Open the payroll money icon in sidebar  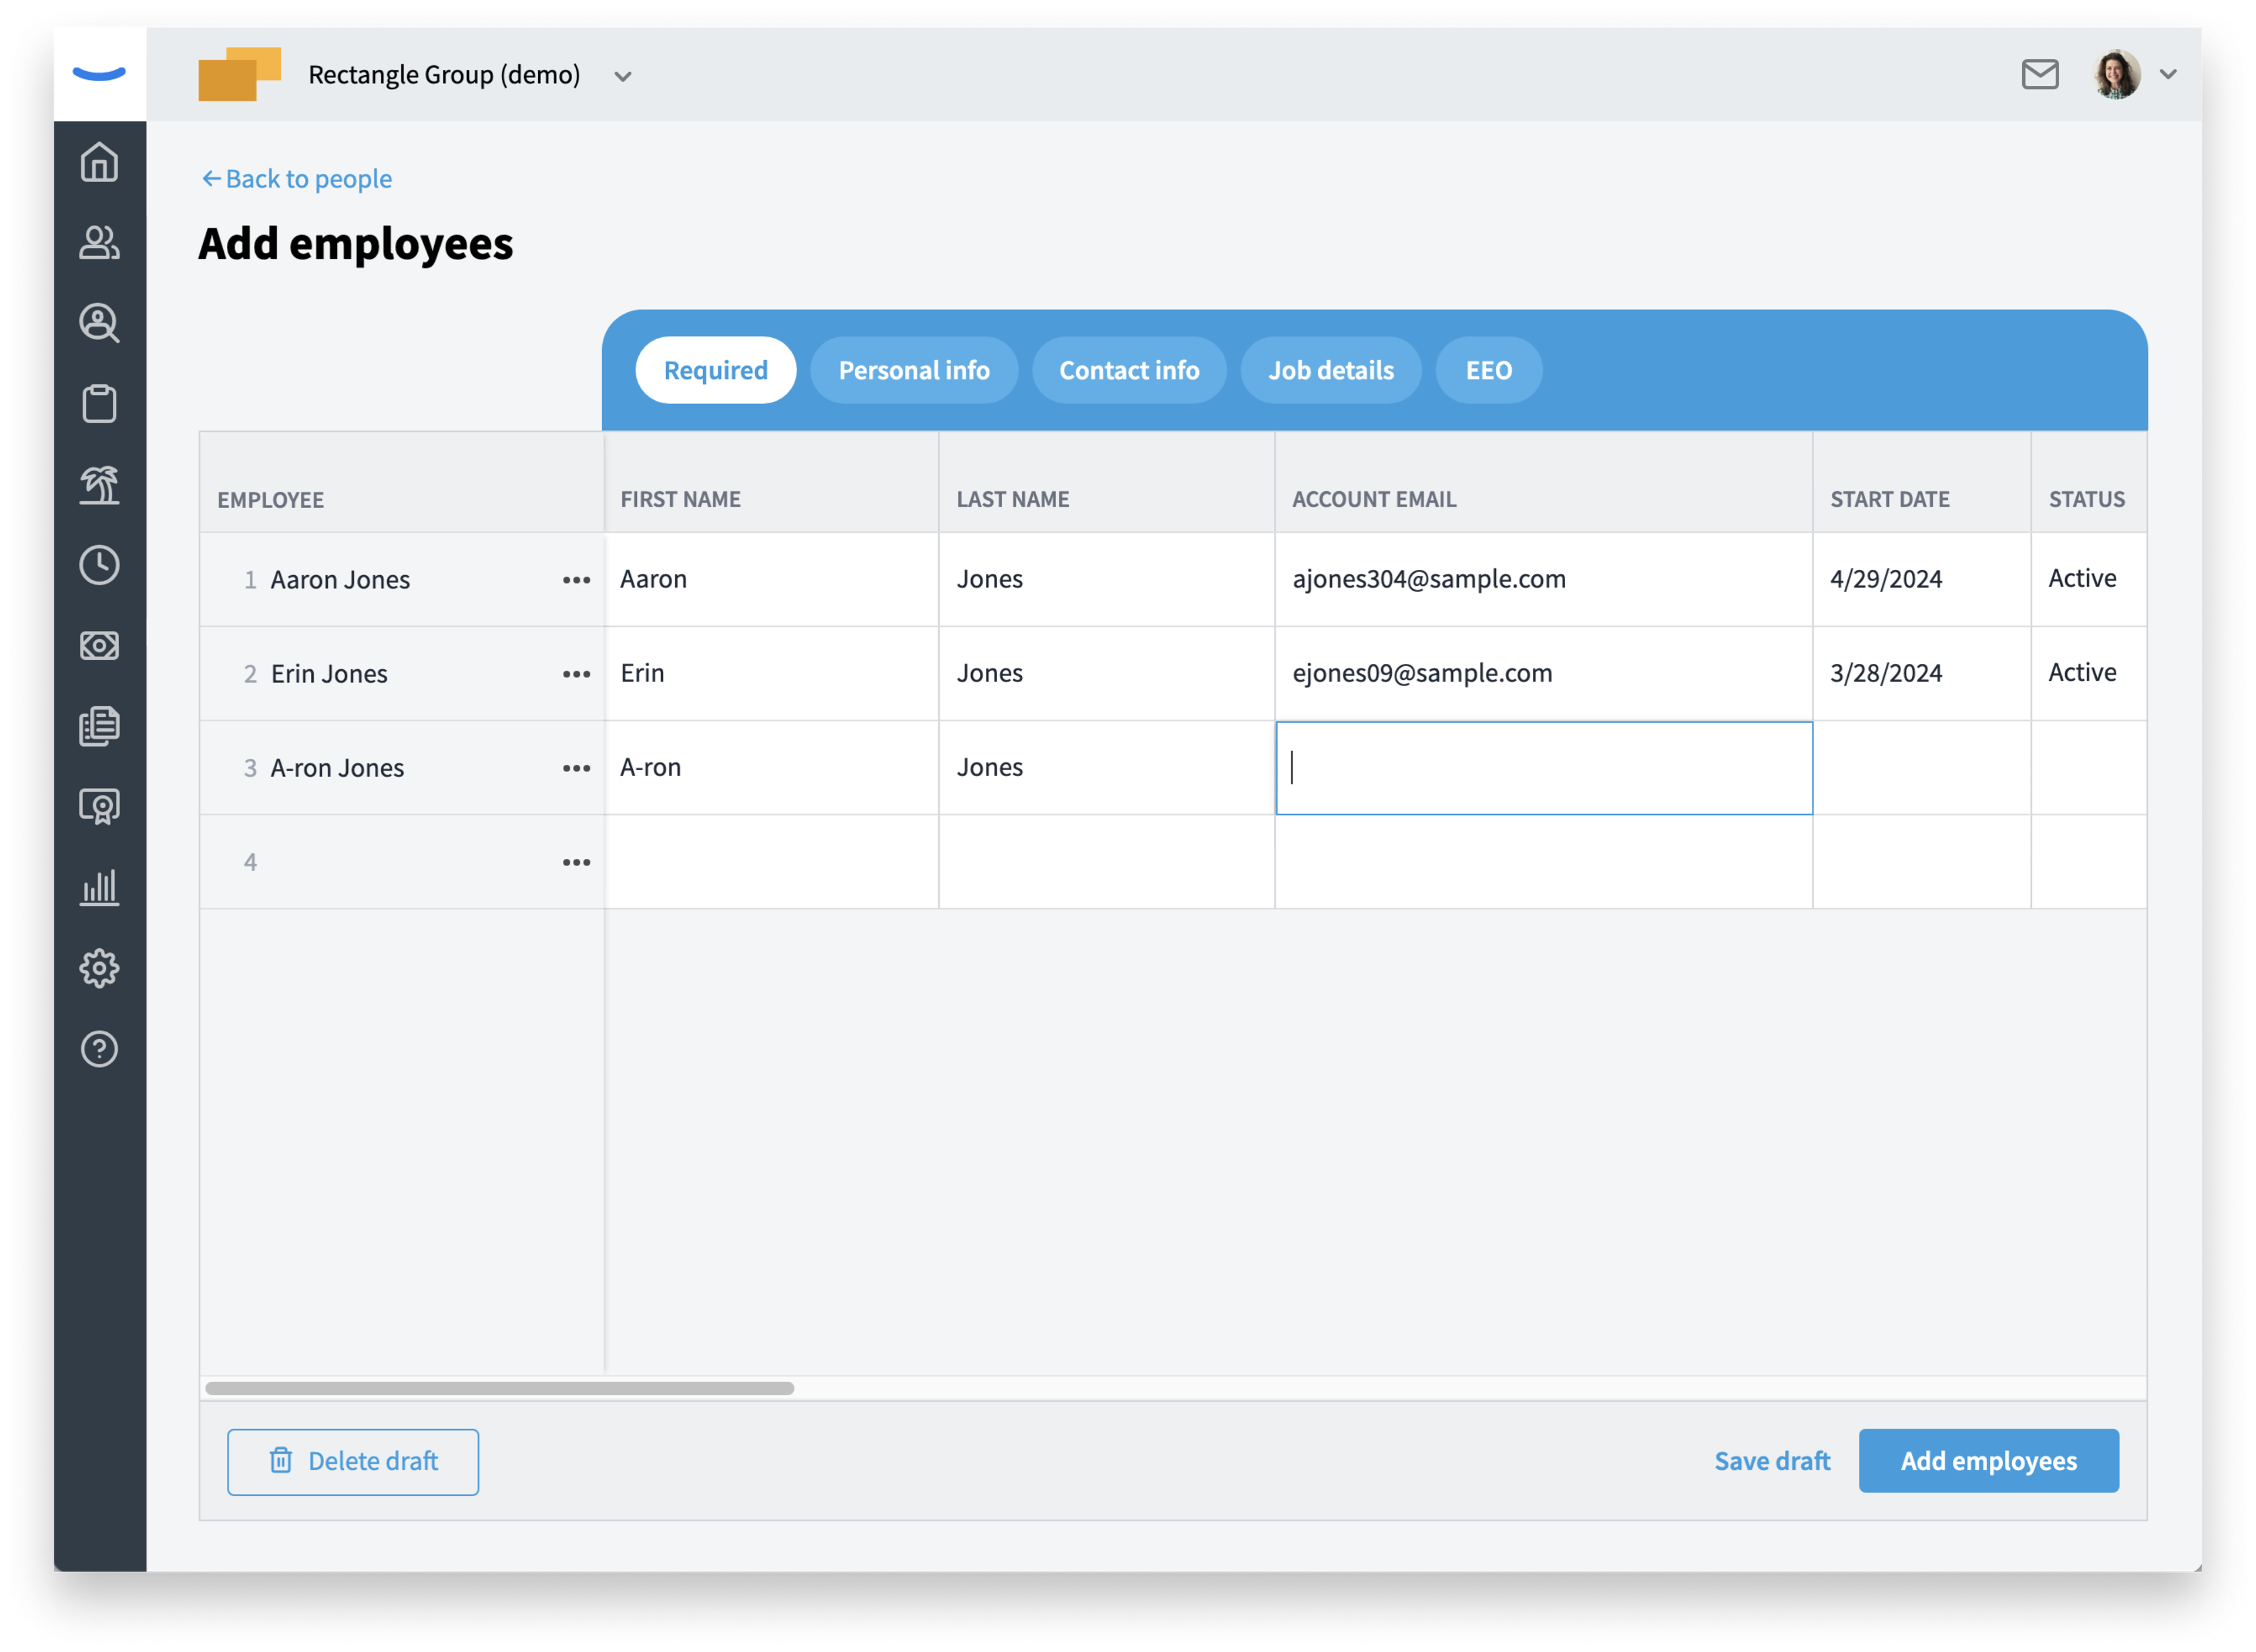pyautogui.click(x=99, y=645)
